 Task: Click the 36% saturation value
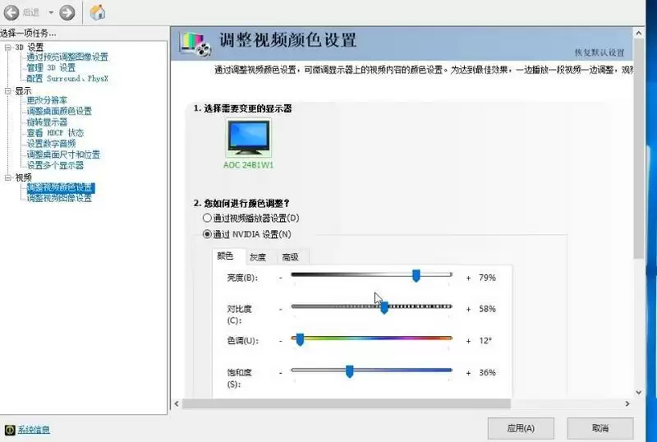tap(487, 372)
